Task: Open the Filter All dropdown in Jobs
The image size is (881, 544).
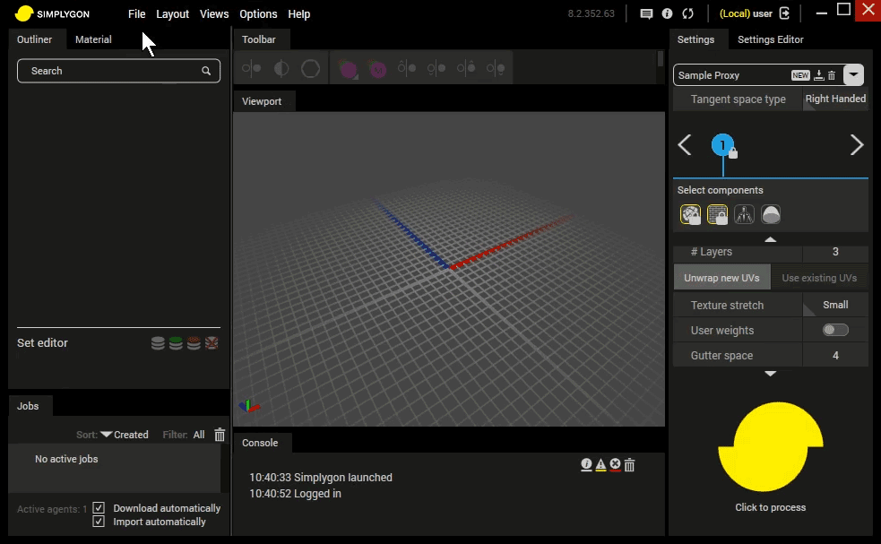Action: point(199,435)
